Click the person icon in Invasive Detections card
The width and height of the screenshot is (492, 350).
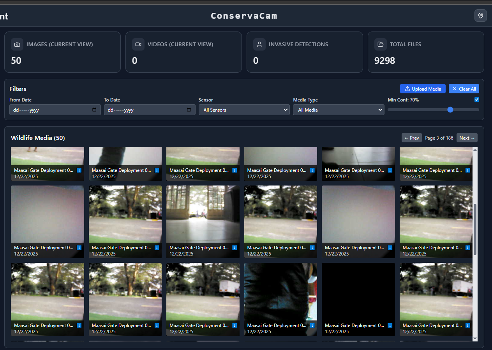[259, 44]
